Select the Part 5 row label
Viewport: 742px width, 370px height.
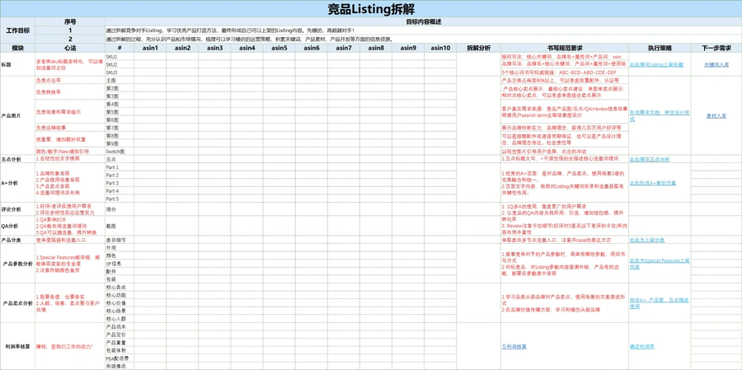tap(120, 199)
